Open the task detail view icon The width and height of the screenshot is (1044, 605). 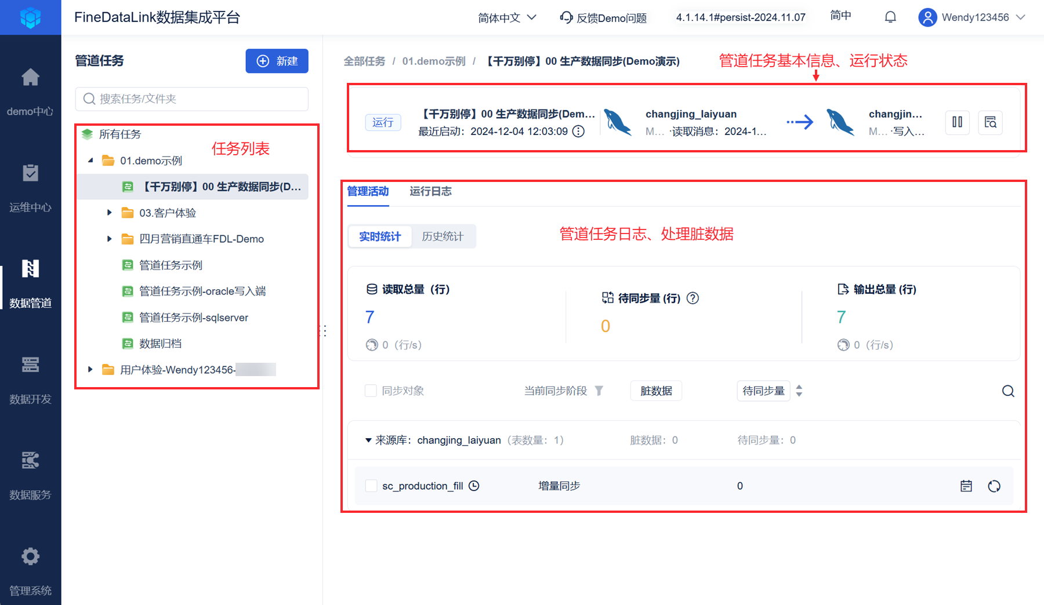[x=991, y=122]
